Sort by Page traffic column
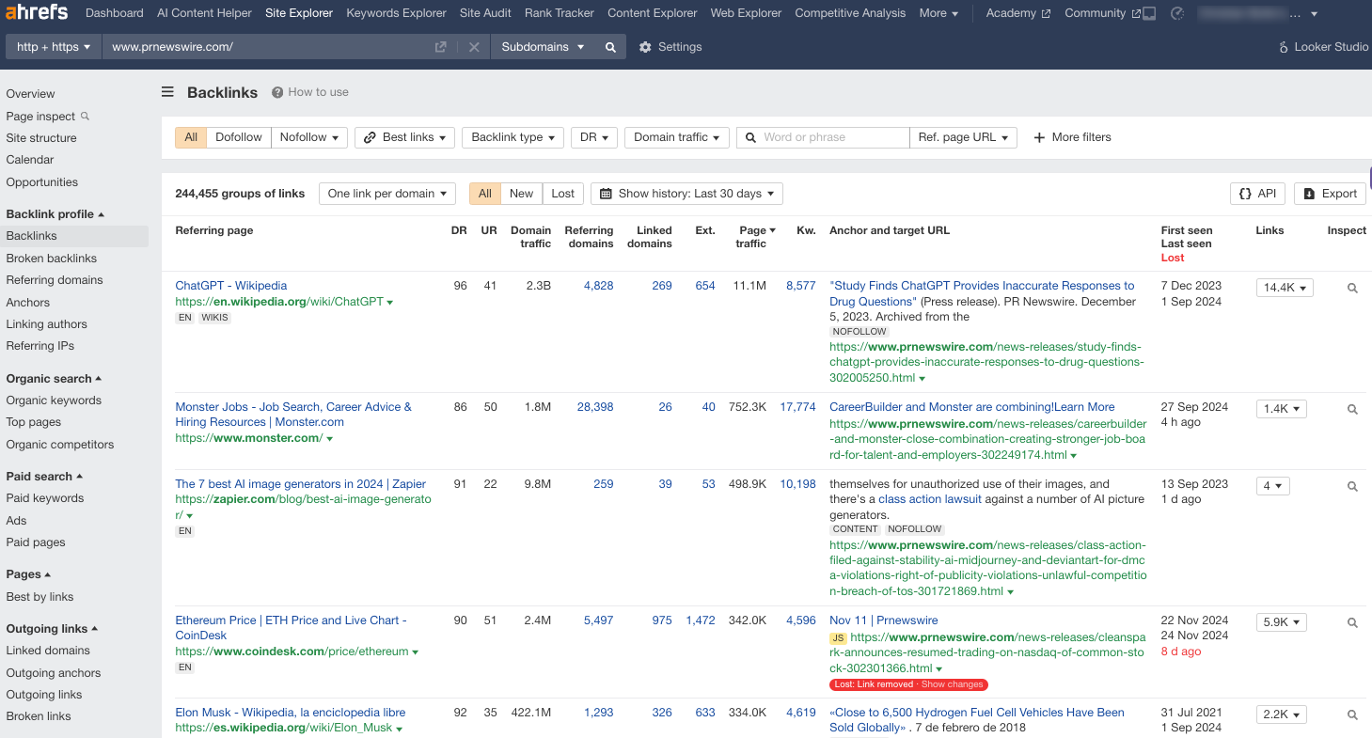 [757, 237]
